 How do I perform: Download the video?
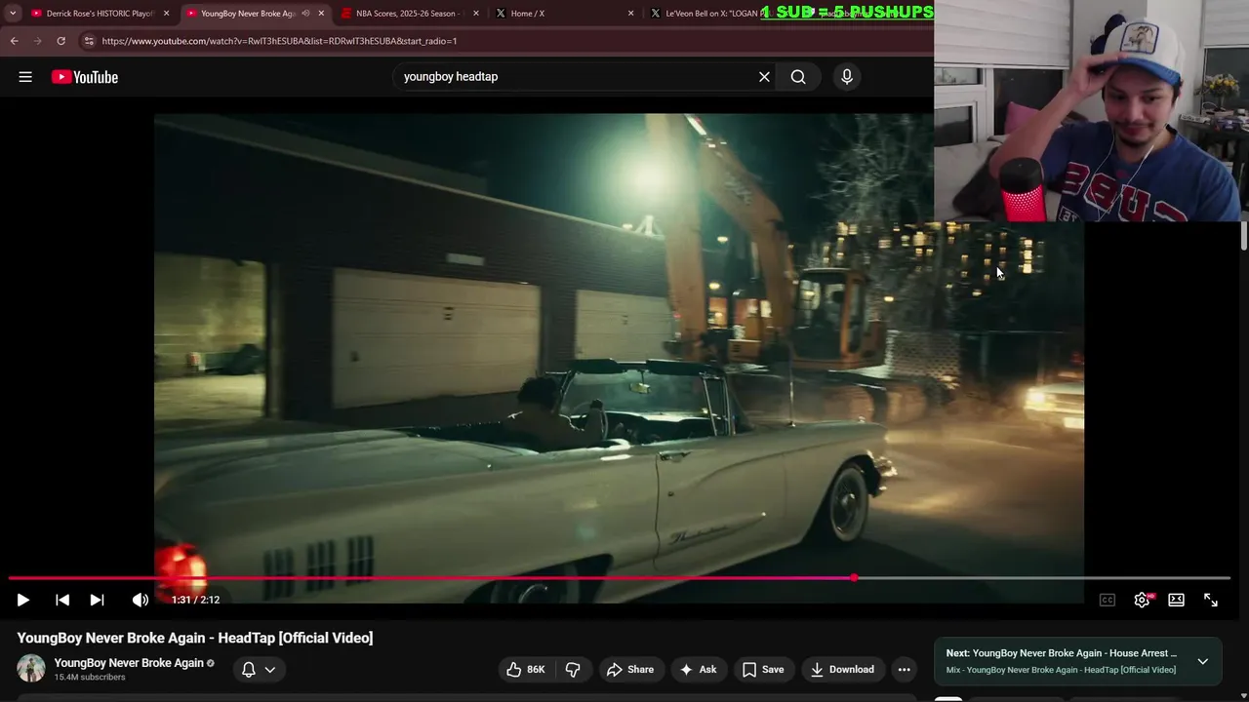click(841, 669)
